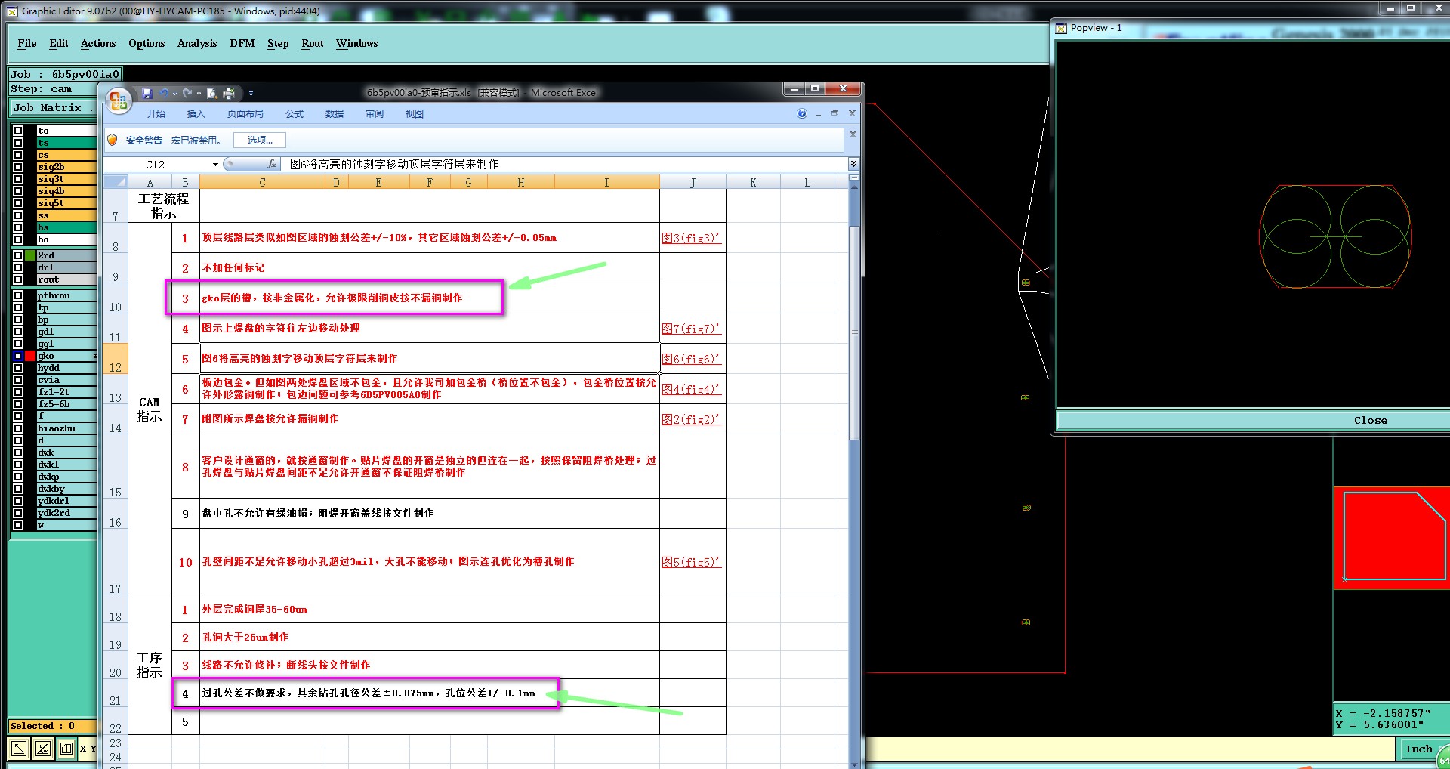Open print preview from quick access toolbar

pyautogui.click(x=212, y=93)
